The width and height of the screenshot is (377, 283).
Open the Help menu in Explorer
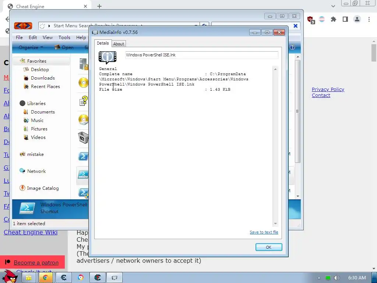click(81, 37)
